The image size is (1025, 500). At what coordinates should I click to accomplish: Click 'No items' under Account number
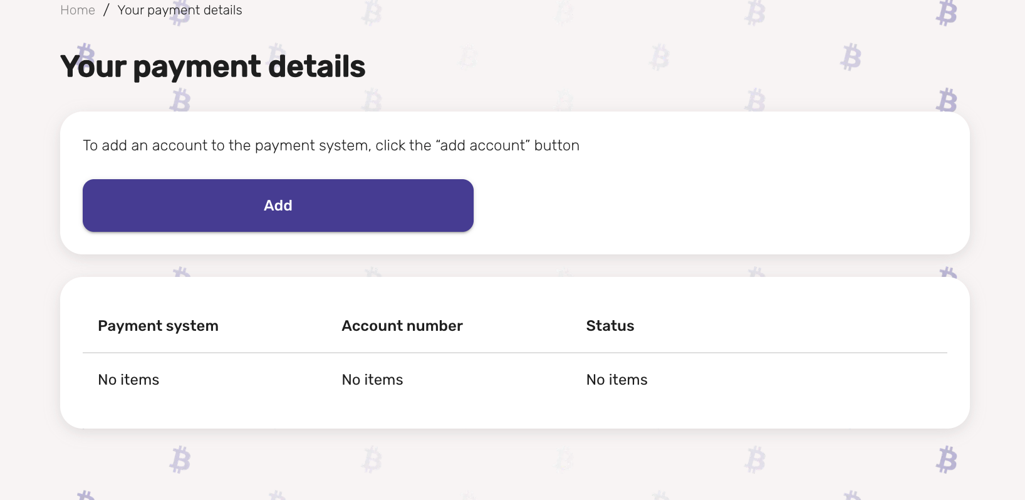[372, 380]
